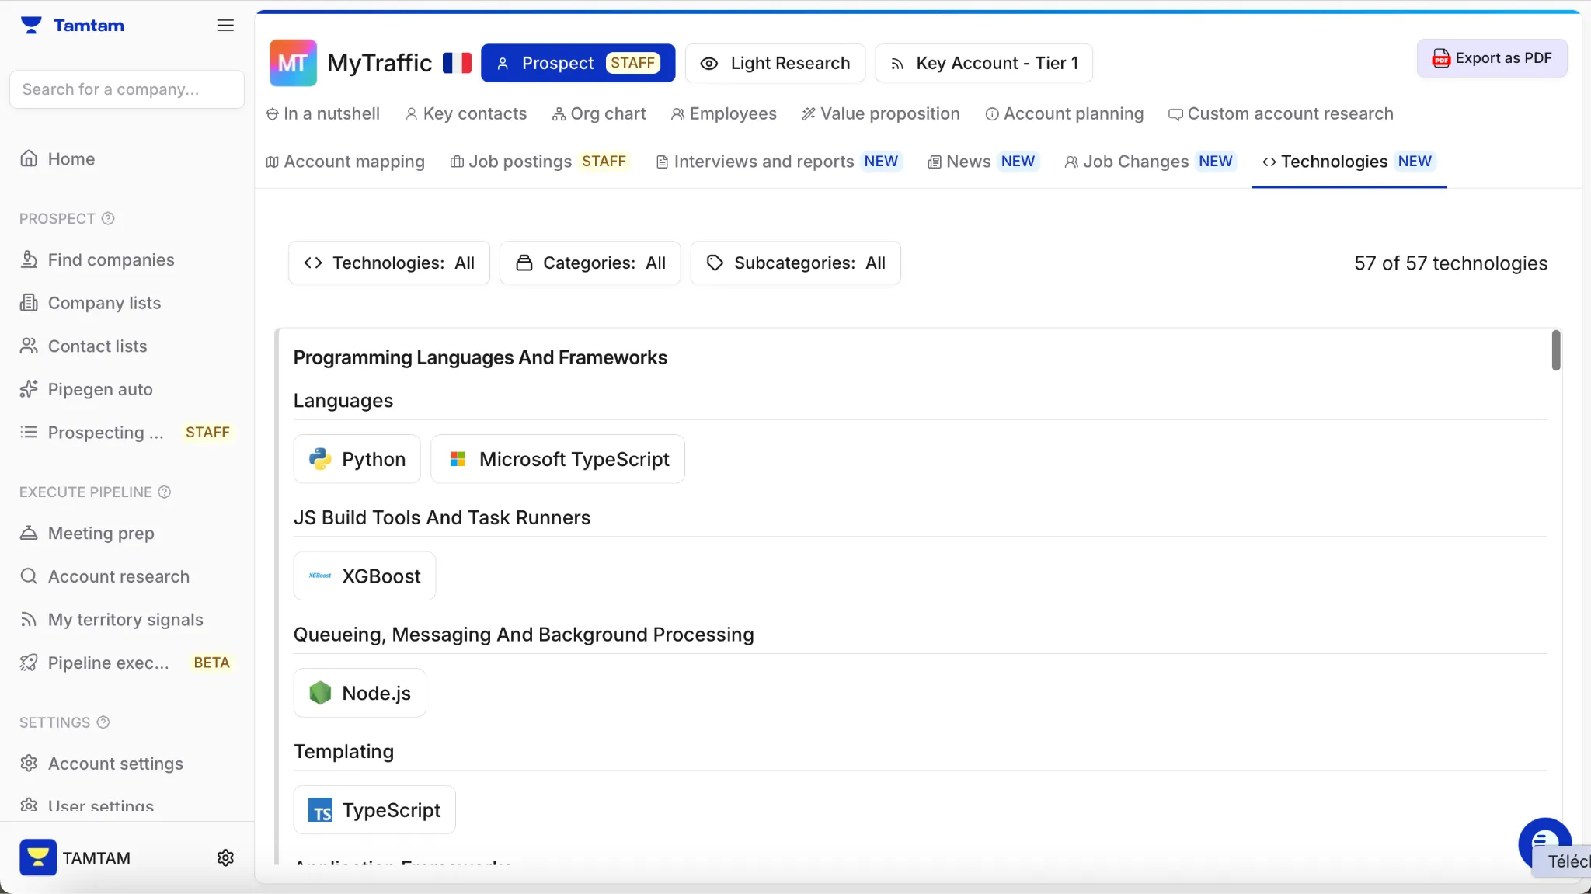Click the EXECUTE PIPELINE help icon
This screenshot has width=1591, height=894.
coord(165,492)
